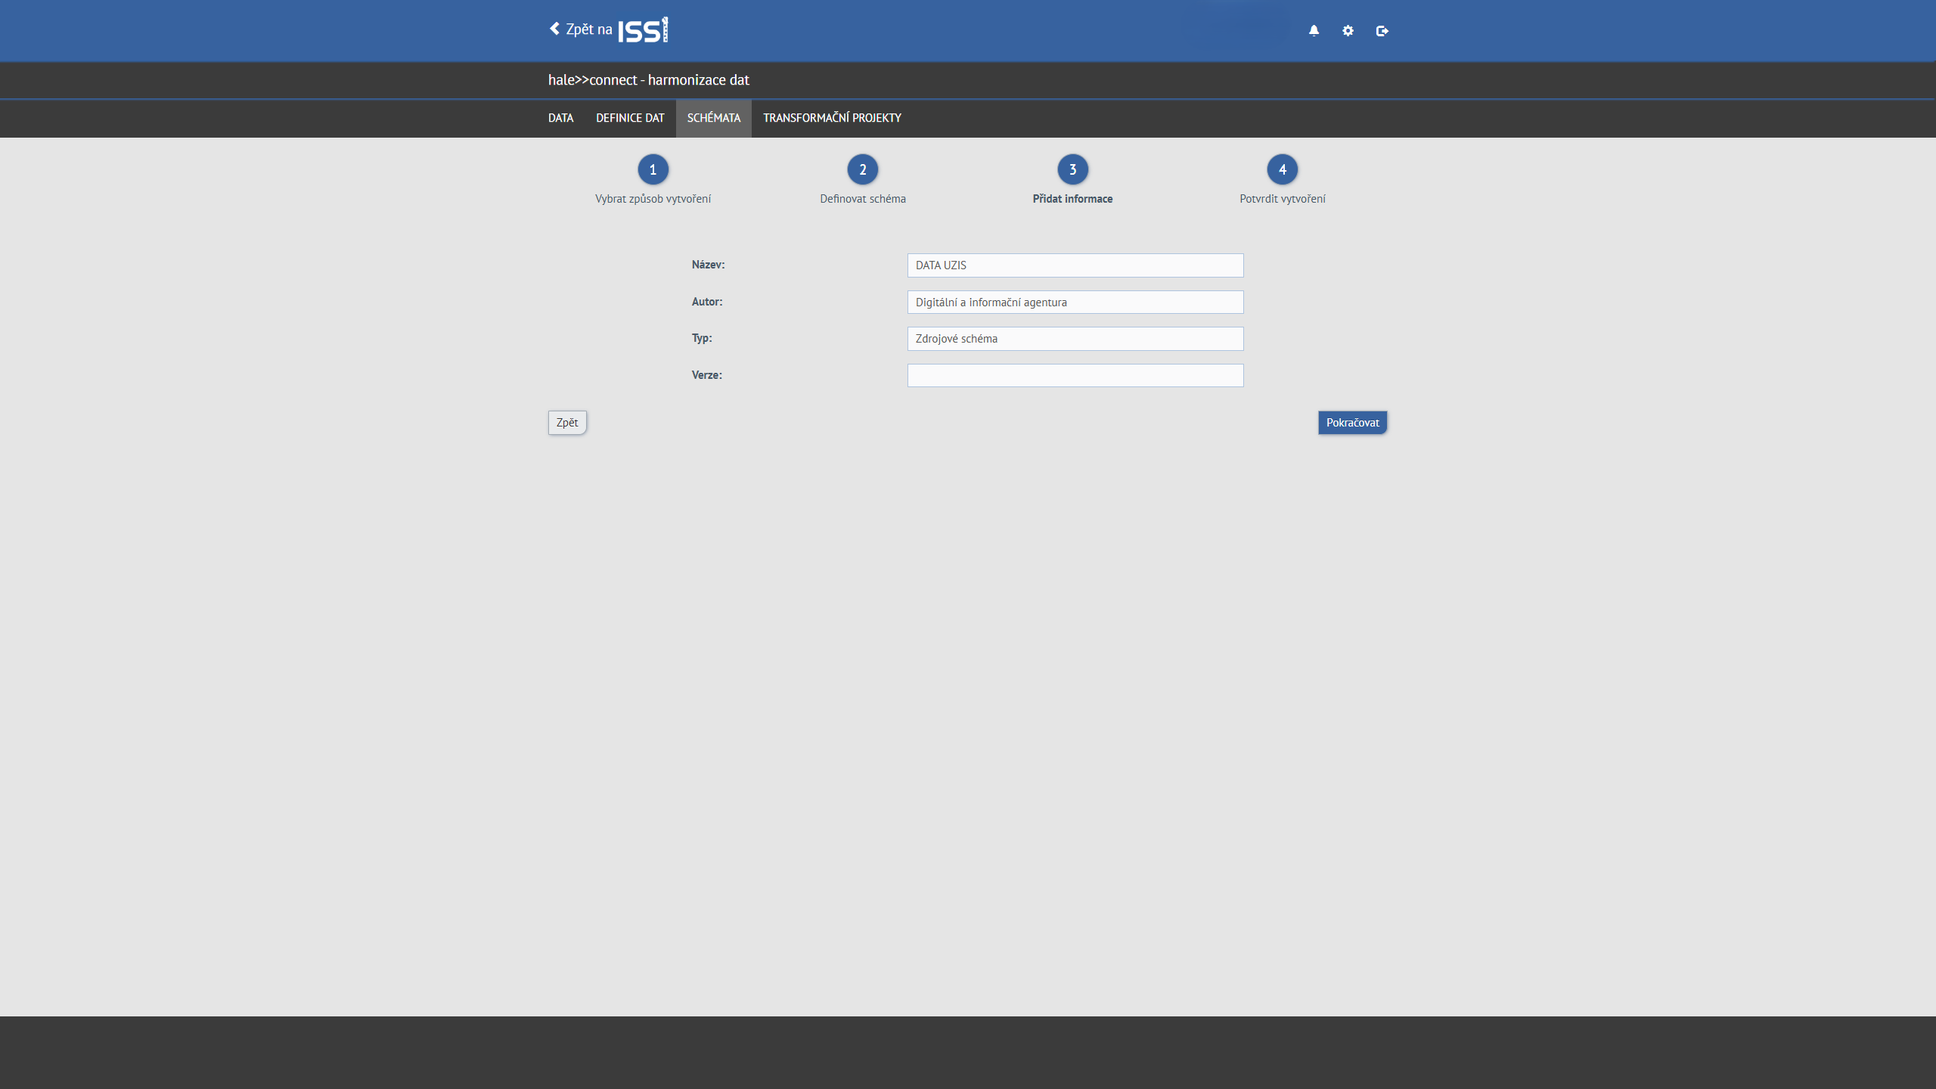Click step 3 circle icon

[1072, 169]
